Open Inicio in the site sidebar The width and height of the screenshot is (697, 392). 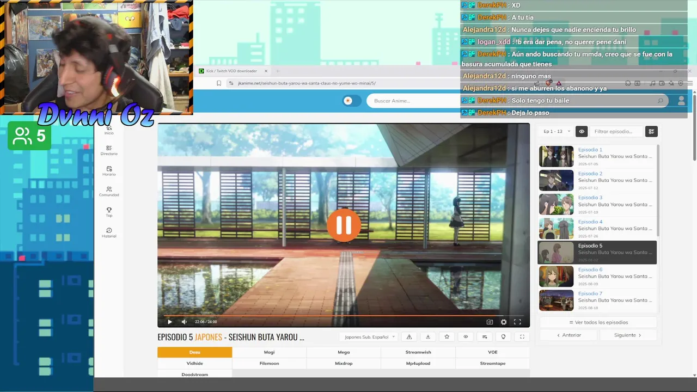click(109, 131)
